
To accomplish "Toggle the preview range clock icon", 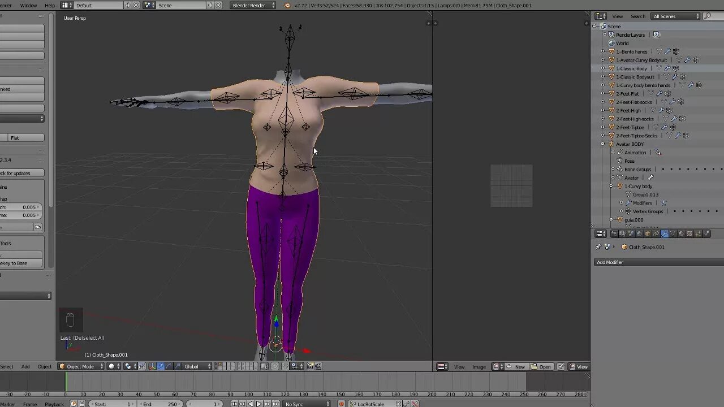I will point(73,404).
